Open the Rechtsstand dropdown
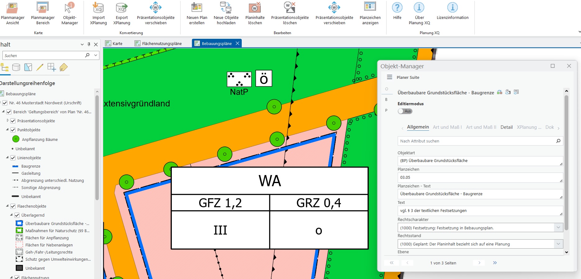The width and height of the screenshot is (581, 279). point(558,244)
